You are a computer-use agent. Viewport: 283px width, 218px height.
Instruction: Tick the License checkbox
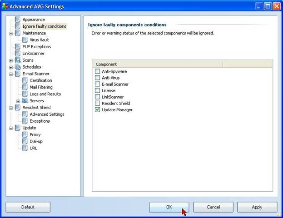(x=98, y=90)
